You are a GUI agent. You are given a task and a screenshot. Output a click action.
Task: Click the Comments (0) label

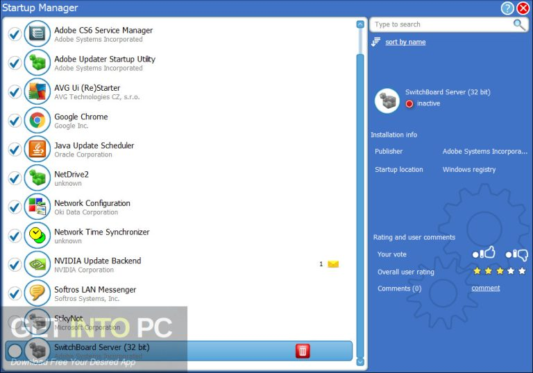coord(400,288)
